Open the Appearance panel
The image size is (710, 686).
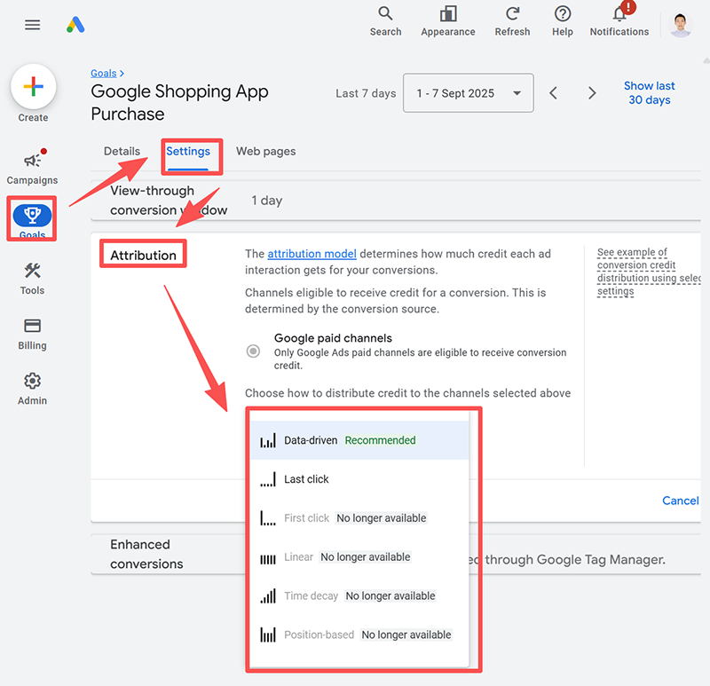tap(448, 20)
